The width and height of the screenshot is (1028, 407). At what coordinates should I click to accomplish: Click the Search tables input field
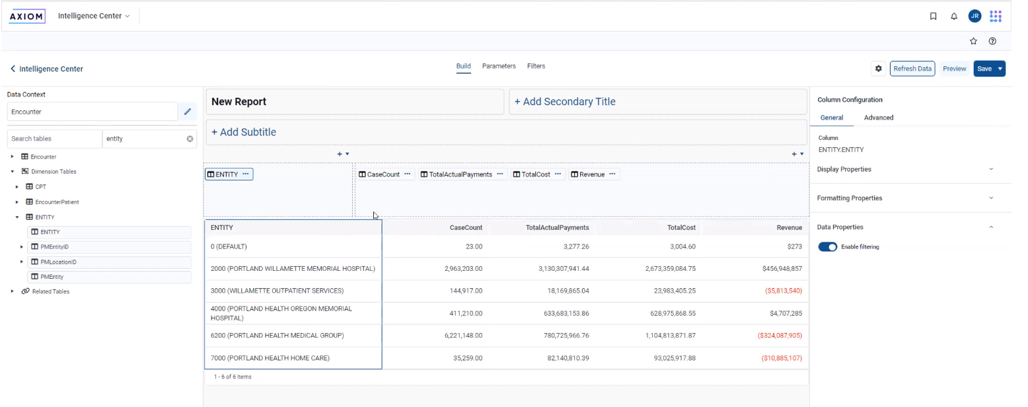(54, 139)
